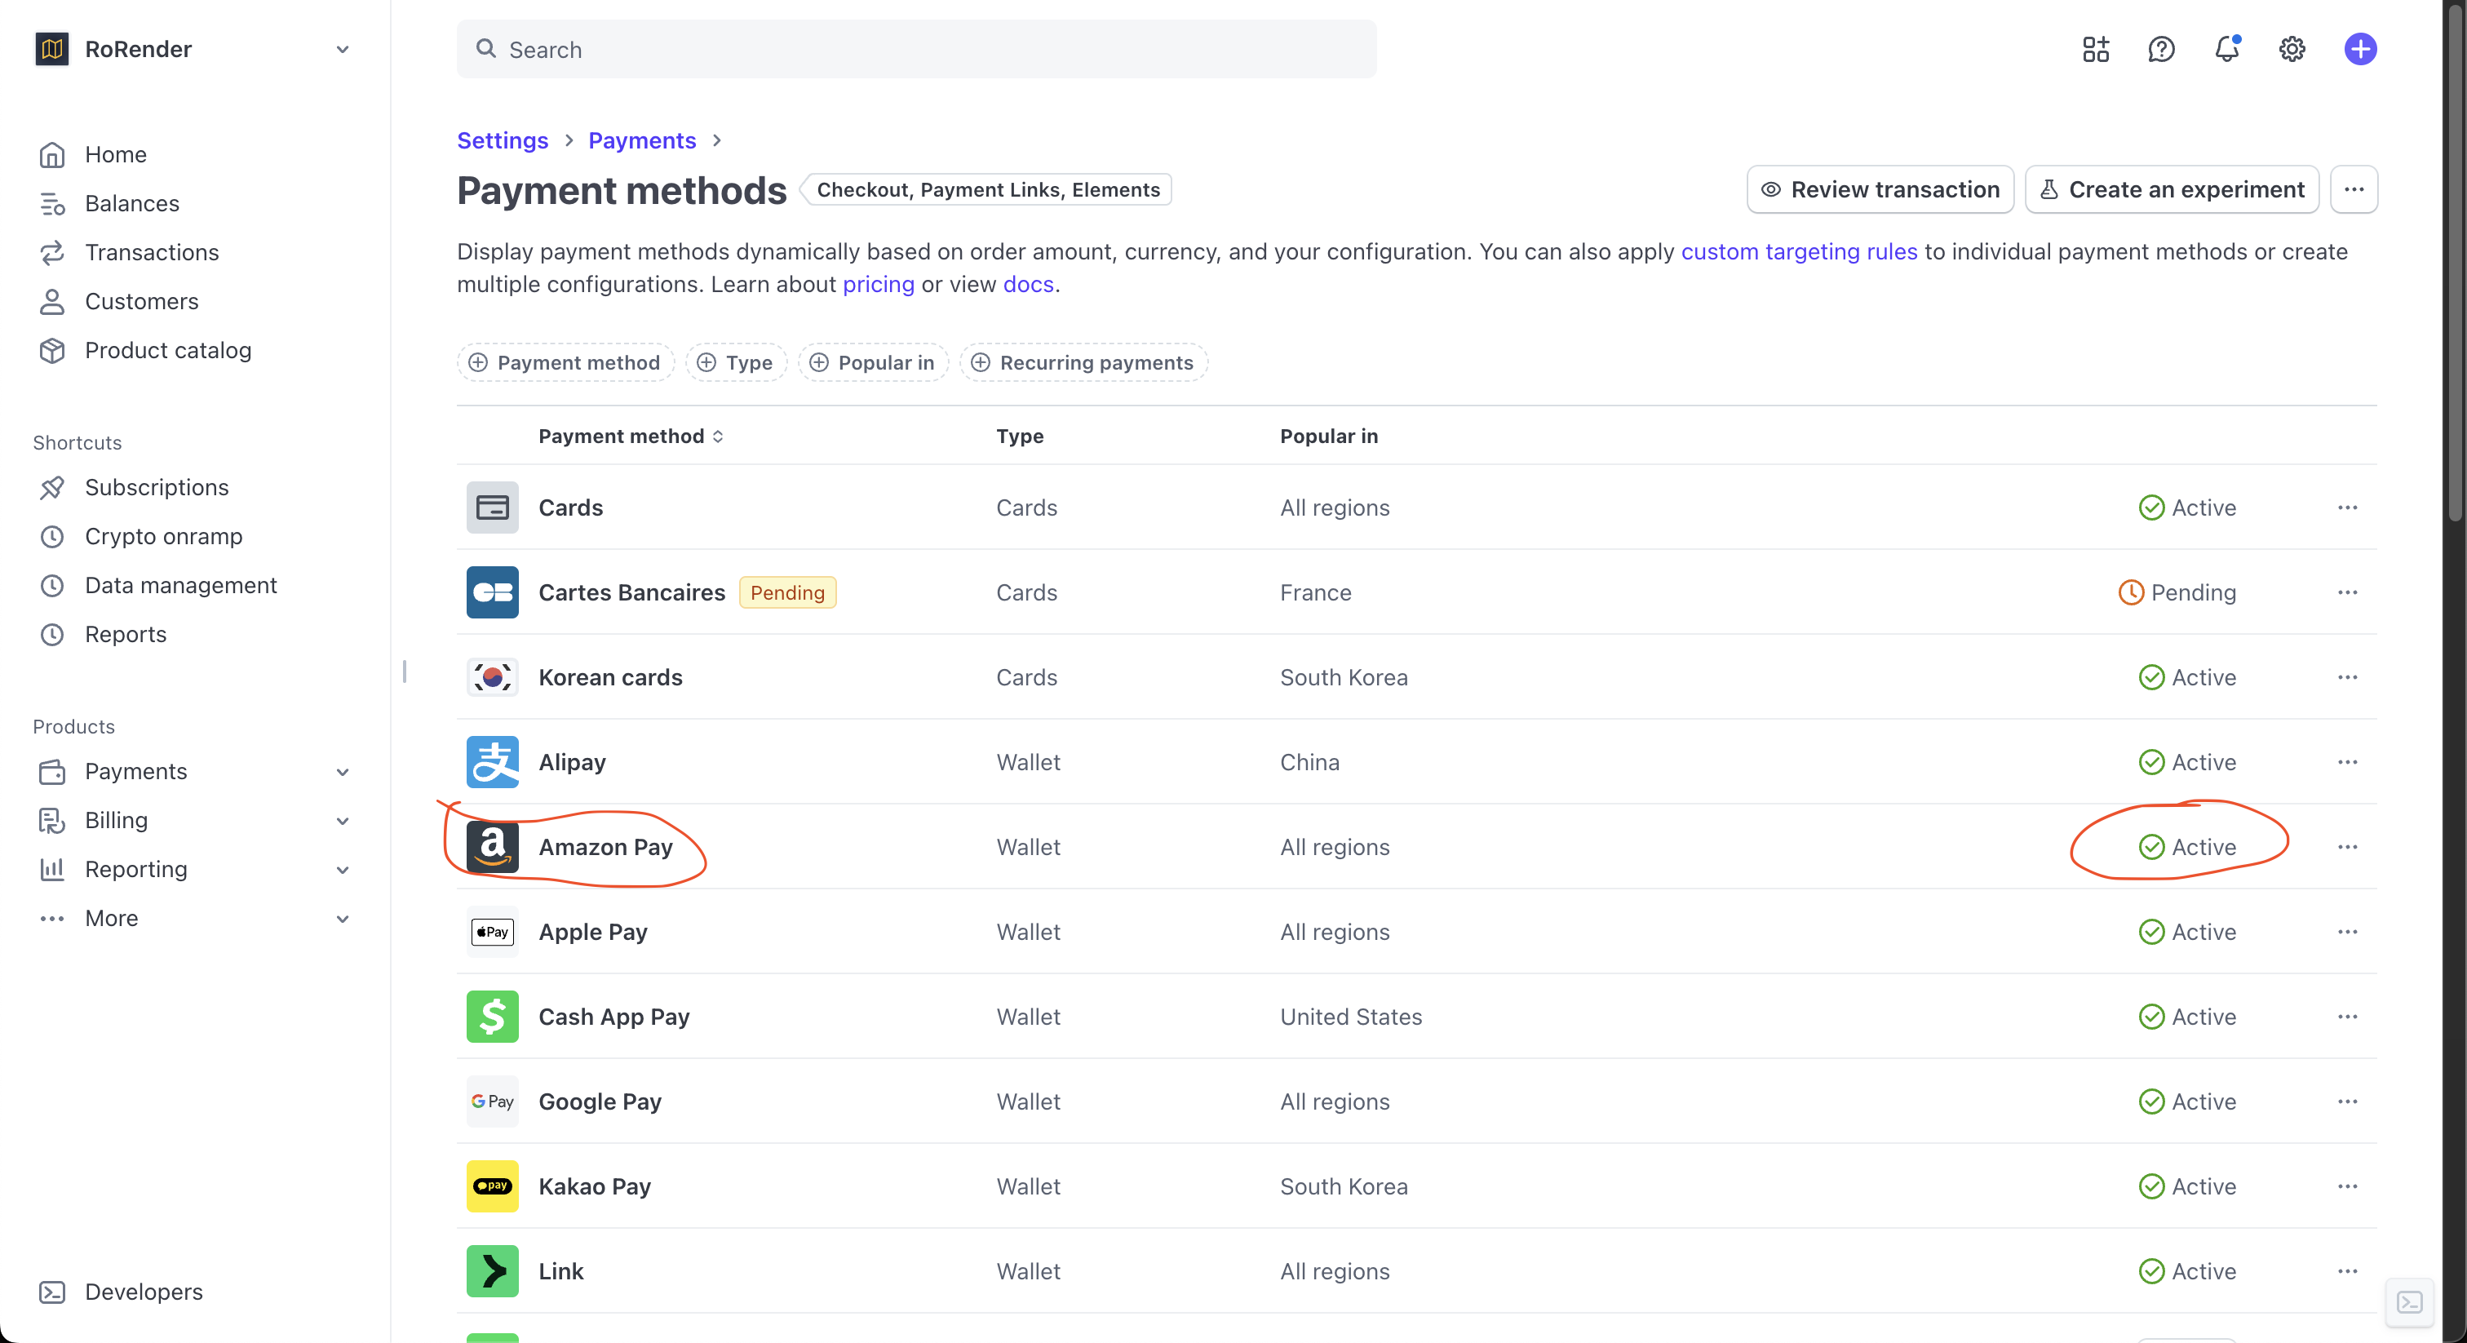Add the Payment method filter

[565, 363]
